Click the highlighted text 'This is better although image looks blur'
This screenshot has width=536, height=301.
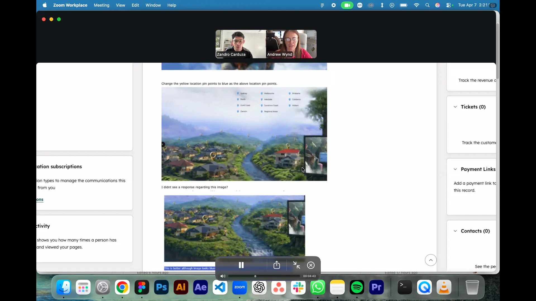[x=190, y=268]
